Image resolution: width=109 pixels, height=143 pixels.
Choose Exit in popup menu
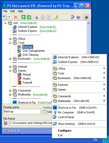tap(79, 135)
